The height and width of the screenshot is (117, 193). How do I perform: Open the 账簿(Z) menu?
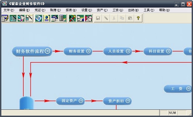tap(55, 10)
